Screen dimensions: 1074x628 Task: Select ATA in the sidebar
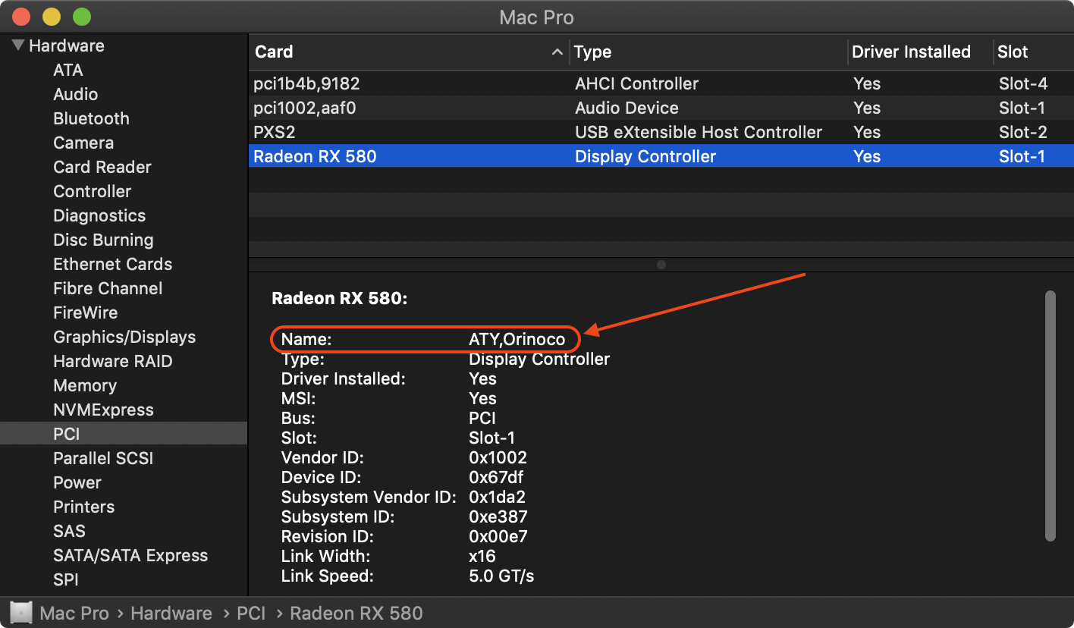click(x=68, y=70)
